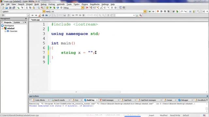
Task: Click the Stop debugger icon
Action: pos(116,8)
